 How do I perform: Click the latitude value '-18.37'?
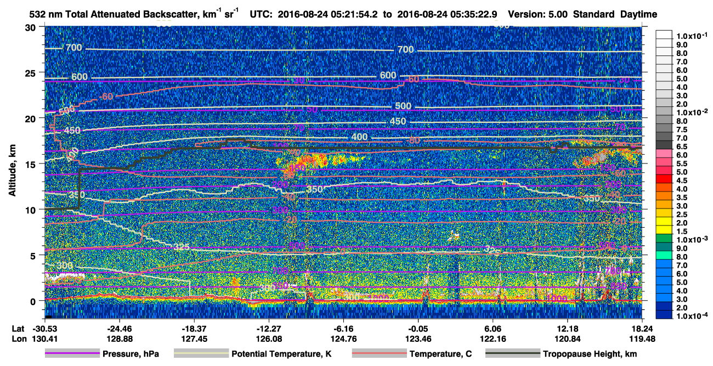[194, 329]
